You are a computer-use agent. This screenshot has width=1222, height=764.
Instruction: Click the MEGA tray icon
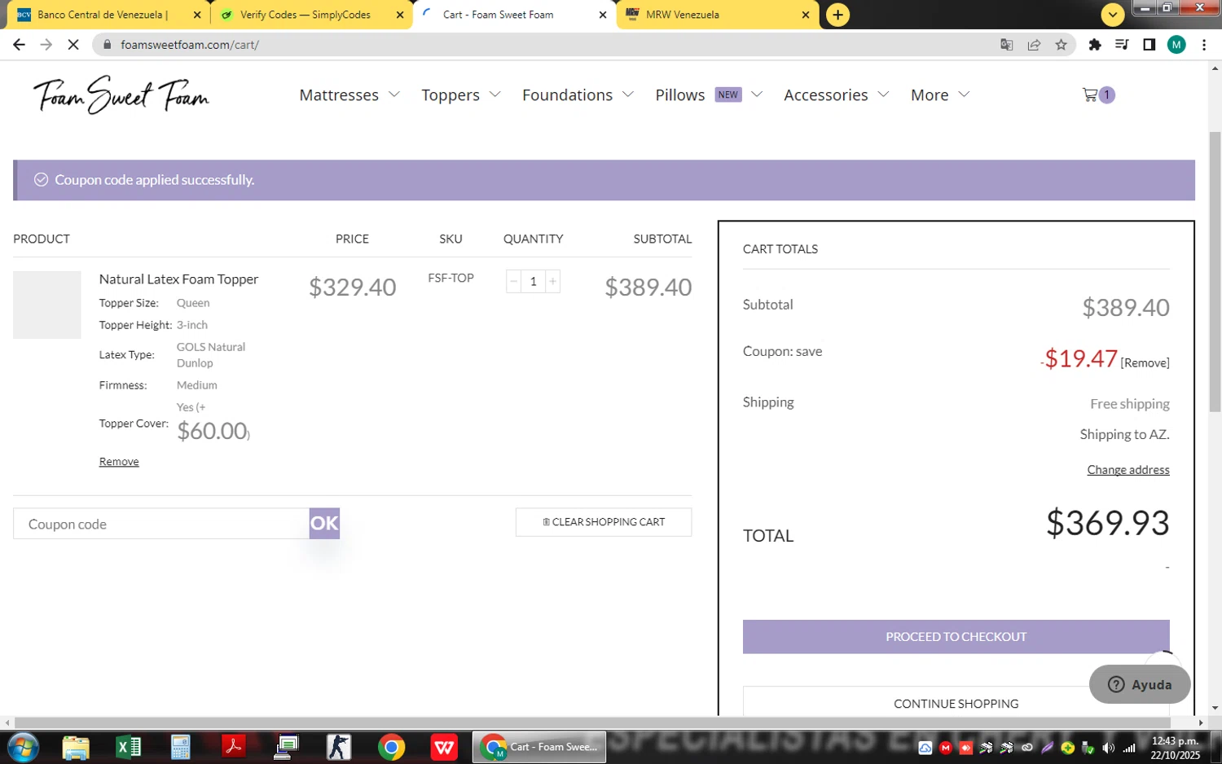click(945, 748)
